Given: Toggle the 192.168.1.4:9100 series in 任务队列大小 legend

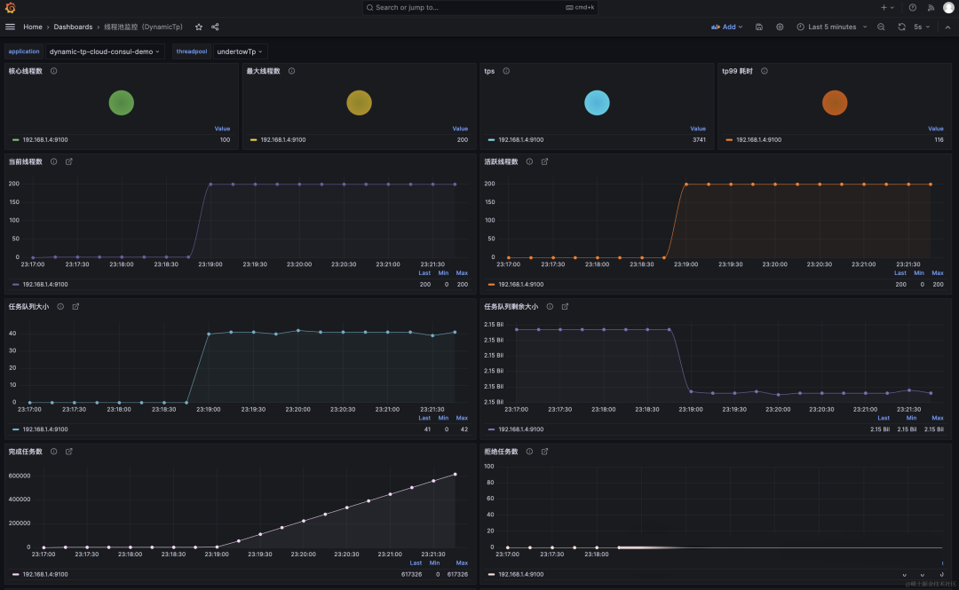Looking at the screenshot, I should 47,429.
